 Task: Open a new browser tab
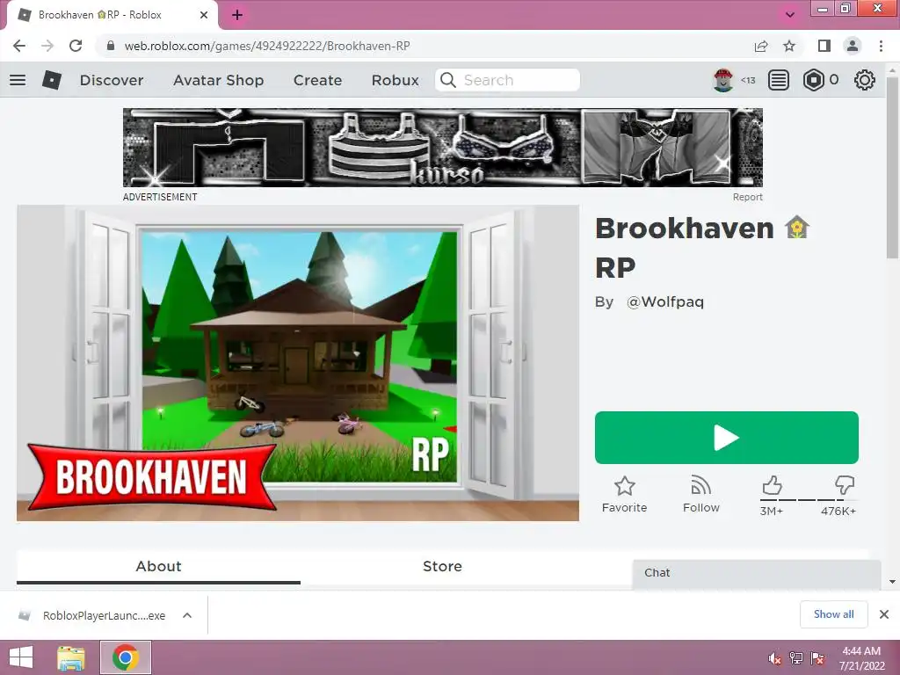tap(237, 15)
